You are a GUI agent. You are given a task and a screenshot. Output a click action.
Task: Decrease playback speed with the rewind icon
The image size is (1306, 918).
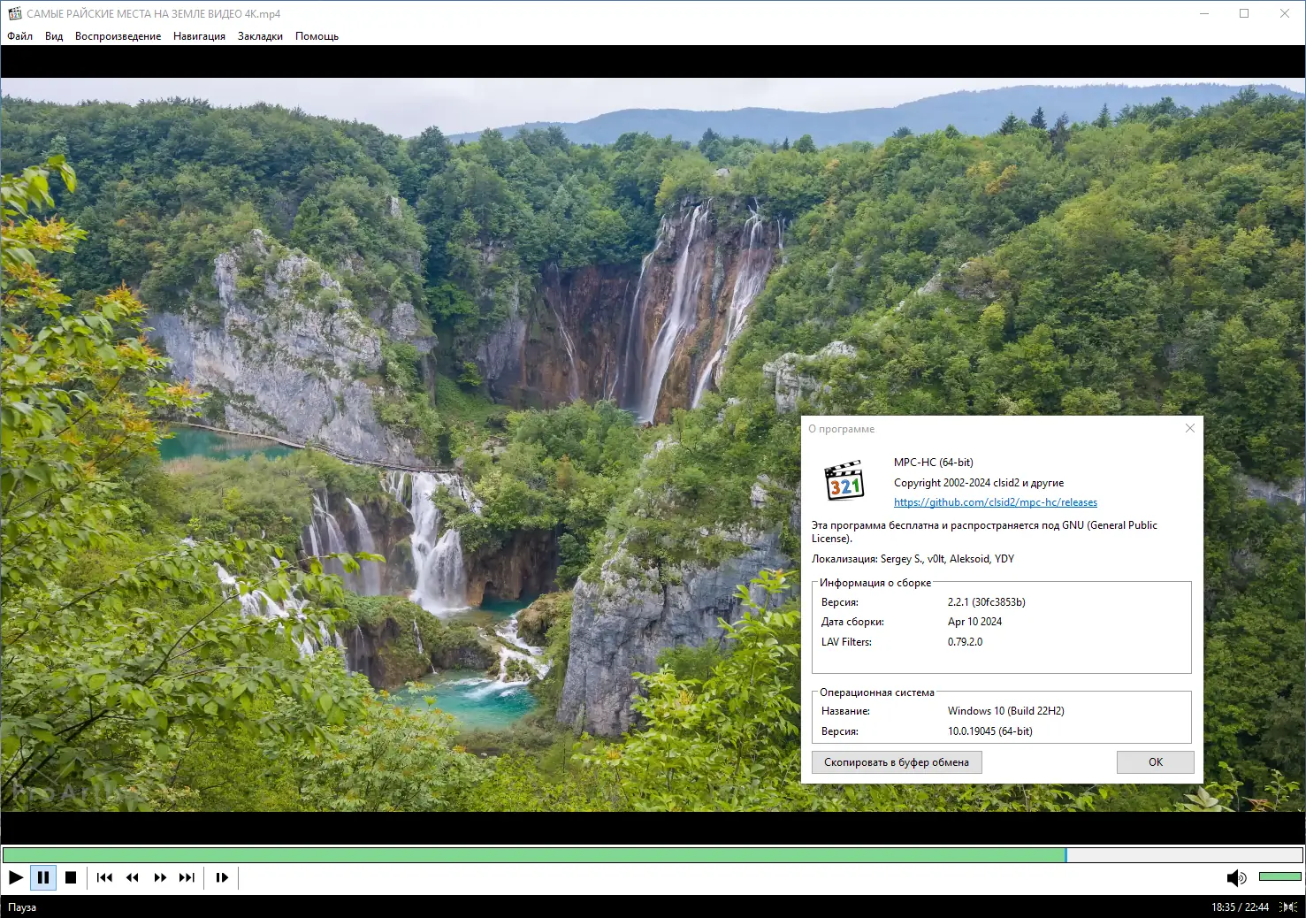coord(133,877)
